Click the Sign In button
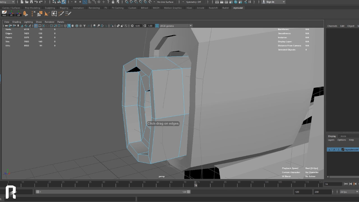 click(270, 2)
